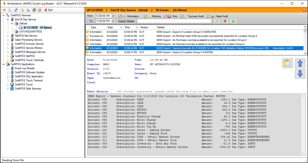Sort by Details column header
308x163 pixels.
tap(229, 27)
